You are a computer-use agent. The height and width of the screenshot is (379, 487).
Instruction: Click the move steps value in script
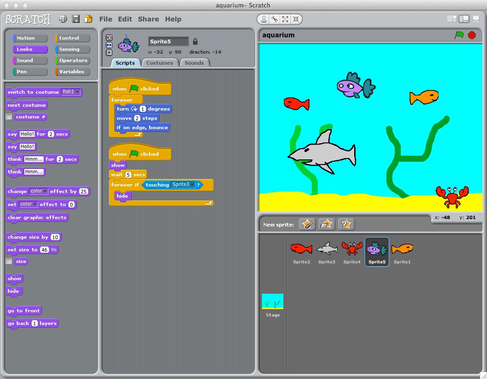point(137,118)
